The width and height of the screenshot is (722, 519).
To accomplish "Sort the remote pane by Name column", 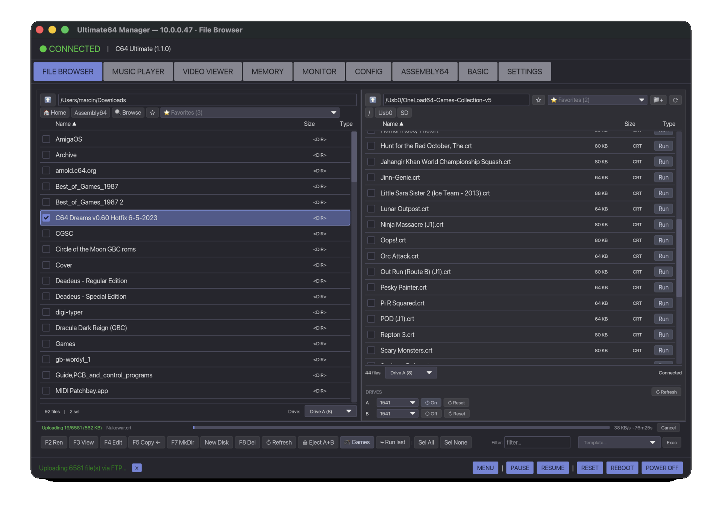I will click(x=393, y=124).
